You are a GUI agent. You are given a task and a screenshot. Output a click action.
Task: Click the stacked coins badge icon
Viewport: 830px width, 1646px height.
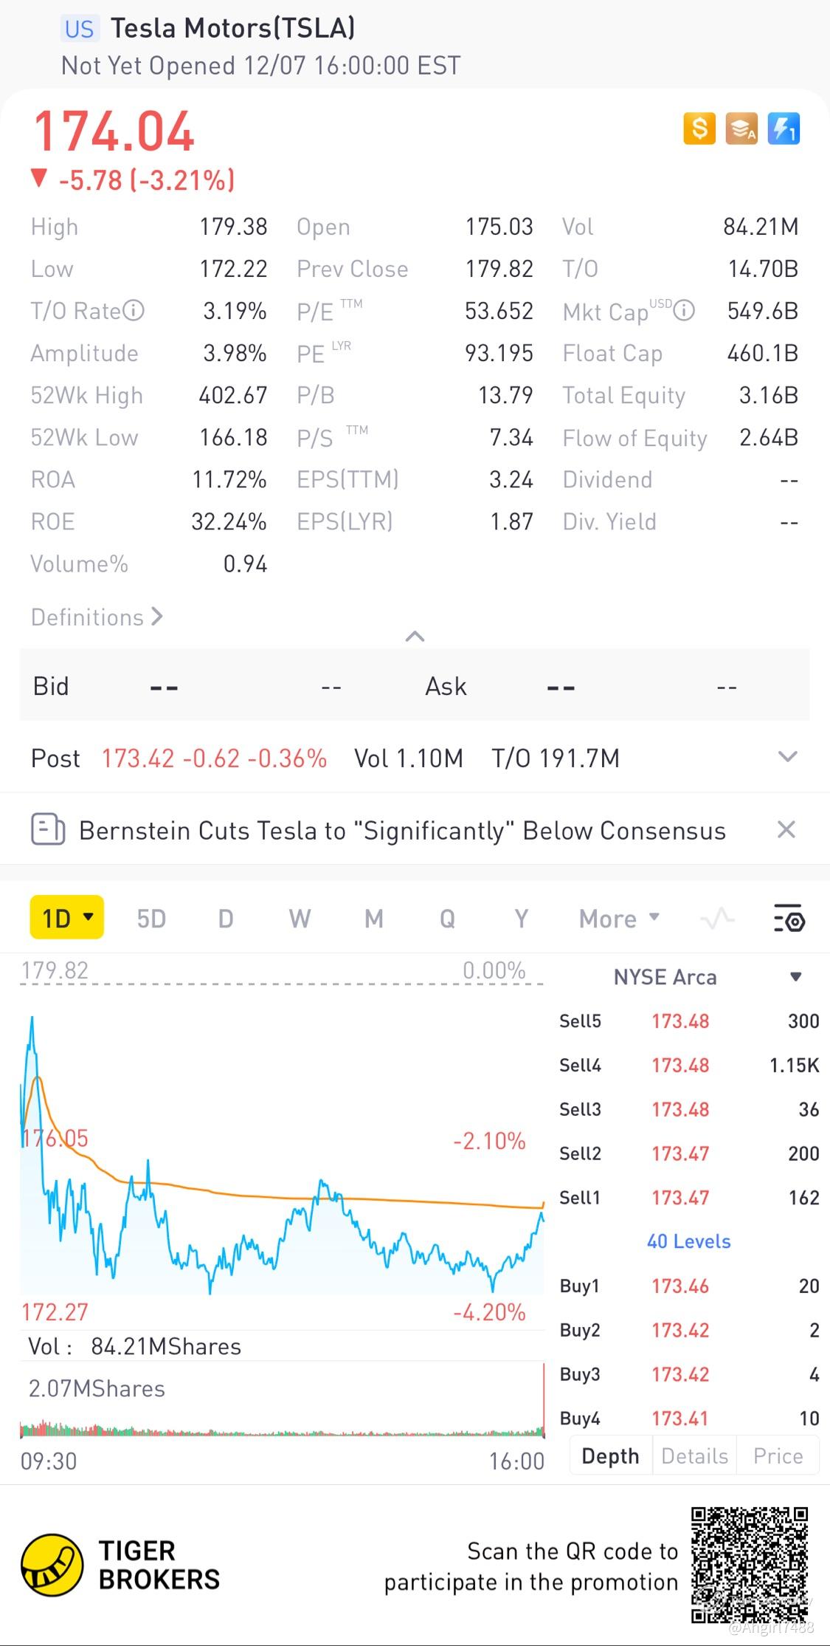coord(741,129)
